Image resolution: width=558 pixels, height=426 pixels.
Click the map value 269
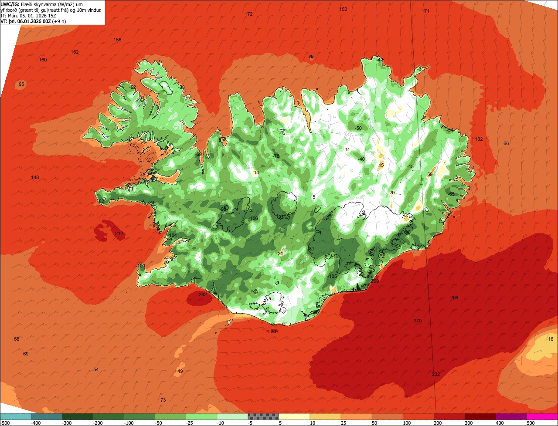(454, 298)
